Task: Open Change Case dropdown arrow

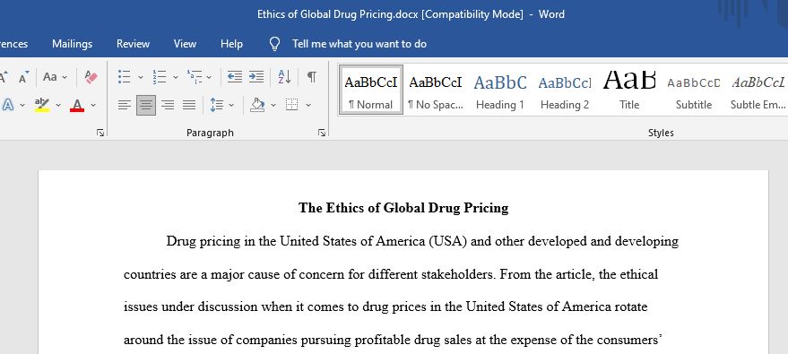Action: (x=65, y=77)
